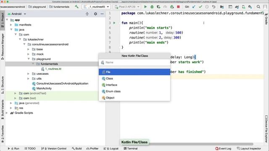Expand the manifests folder
The height and width of the screenshot is (151, 269).
click(x=11, y=25)
